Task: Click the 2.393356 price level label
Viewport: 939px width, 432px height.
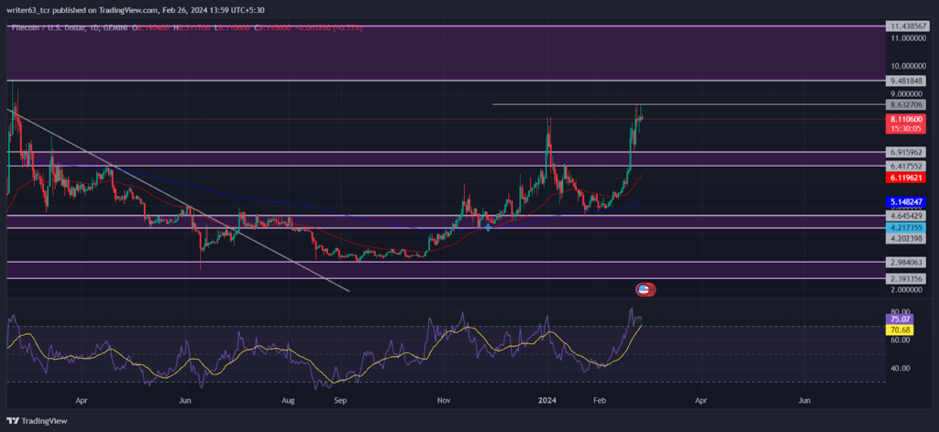Action: [908, 278]
